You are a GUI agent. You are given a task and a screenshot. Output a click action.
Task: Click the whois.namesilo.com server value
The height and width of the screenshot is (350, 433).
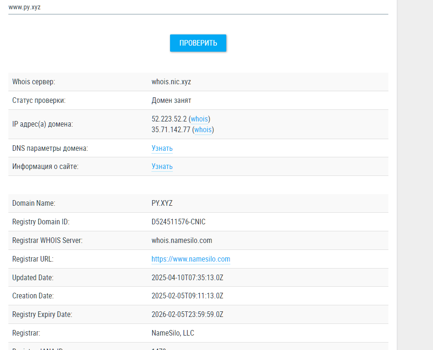pyautogui.click(x=182, y=241)
